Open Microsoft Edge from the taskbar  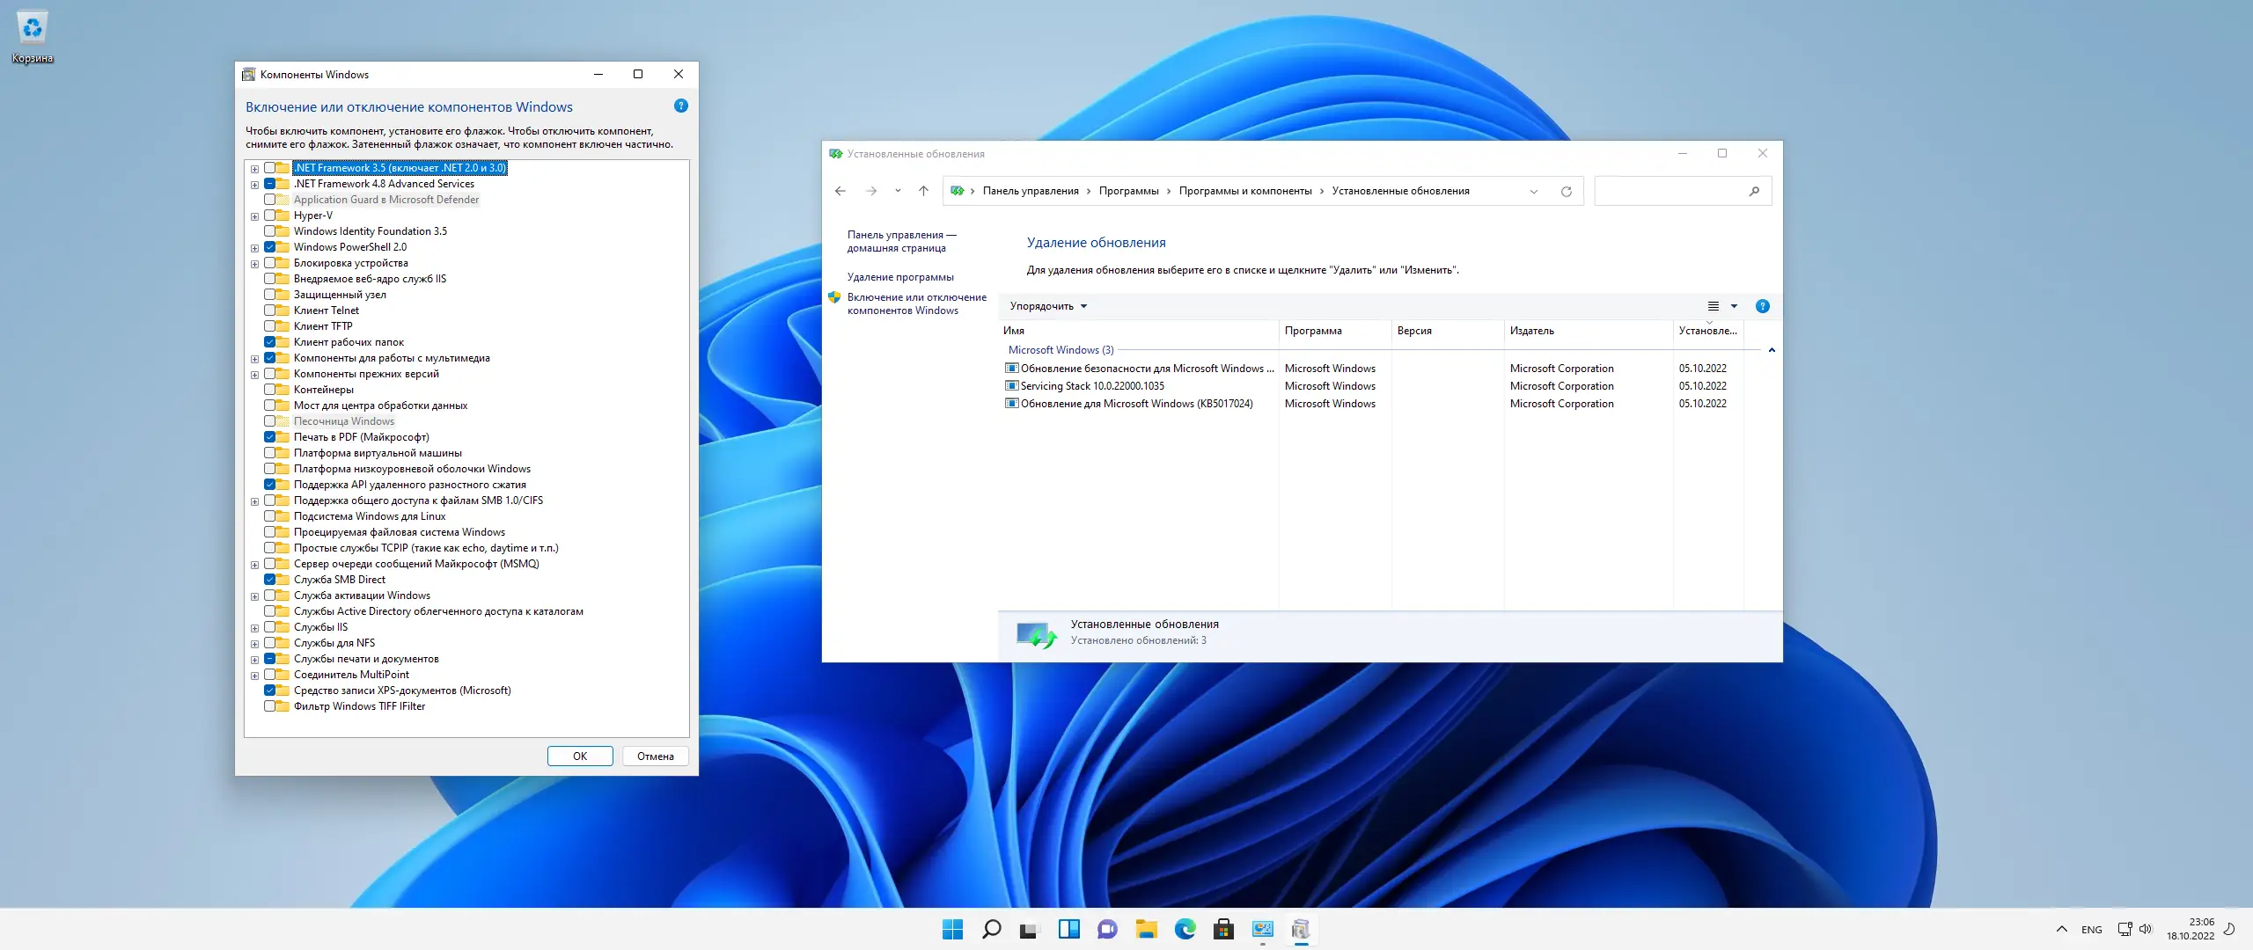tap(1185, 929)
